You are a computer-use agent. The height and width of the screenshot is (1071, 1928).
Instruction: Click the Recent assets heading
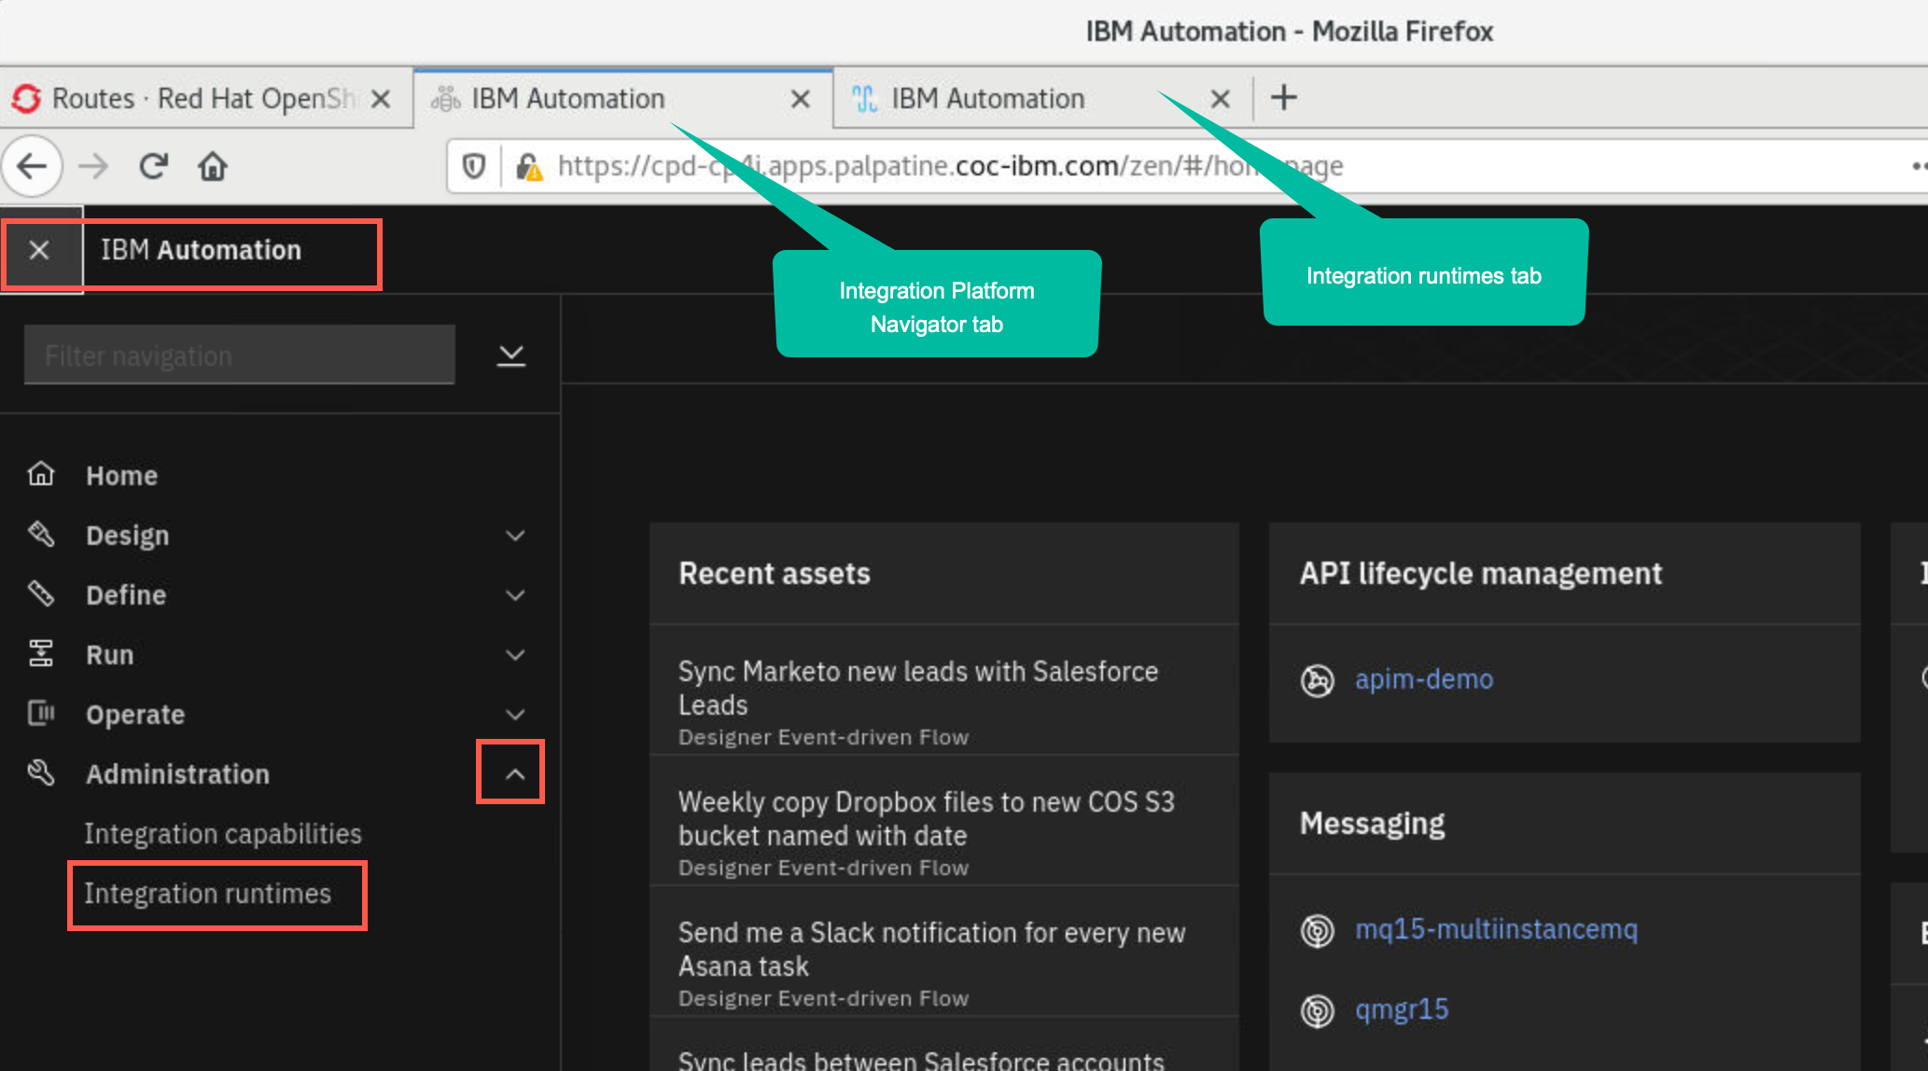tap(775, 573)
